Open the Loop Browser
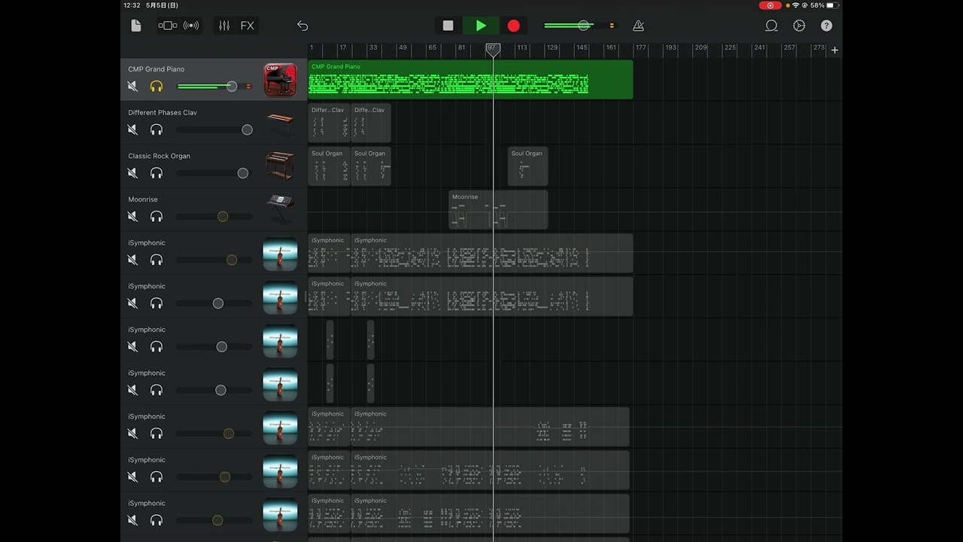 (771, 26)
